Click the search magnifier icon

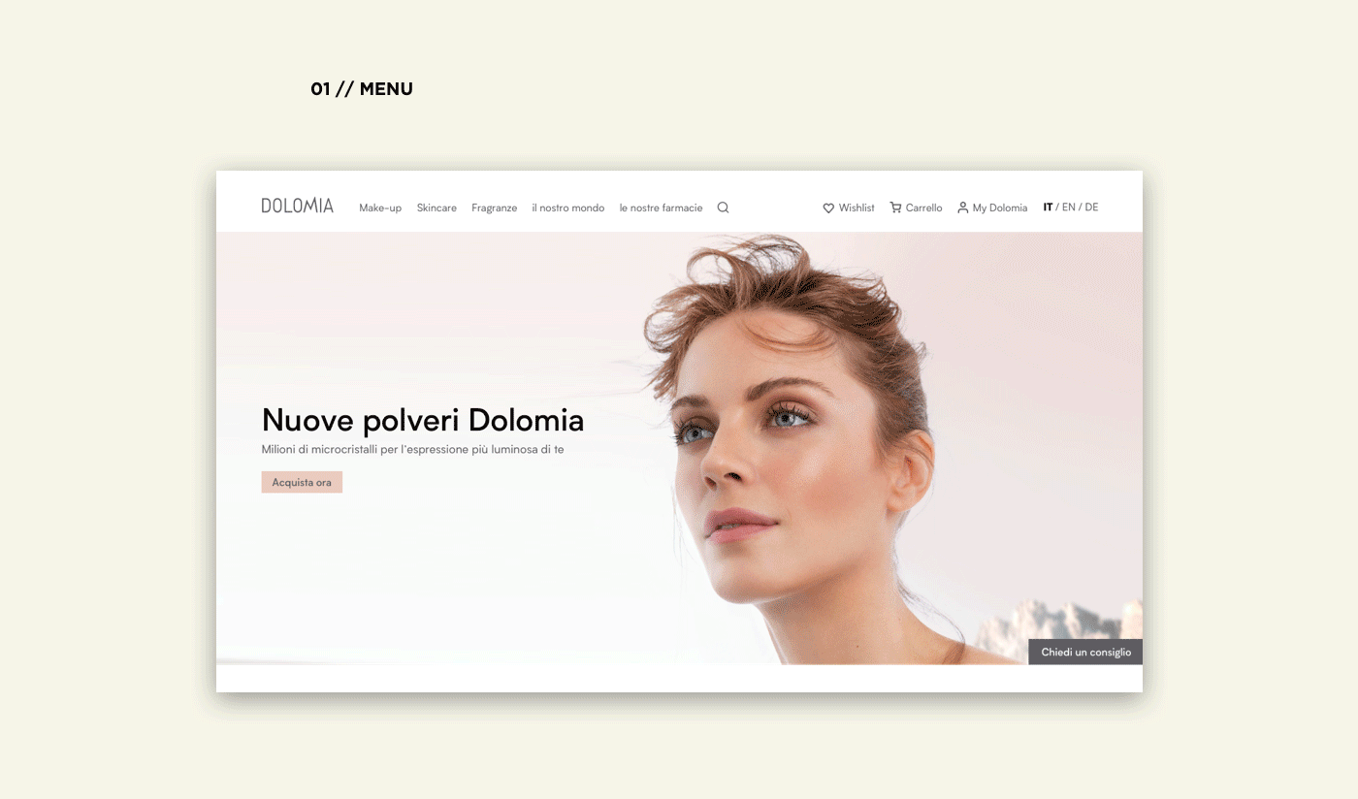click(x=723, y=208)
